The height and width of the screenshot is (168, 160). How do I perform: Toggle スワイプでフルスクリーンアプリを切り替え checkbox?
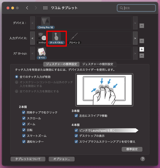point(76,142)
